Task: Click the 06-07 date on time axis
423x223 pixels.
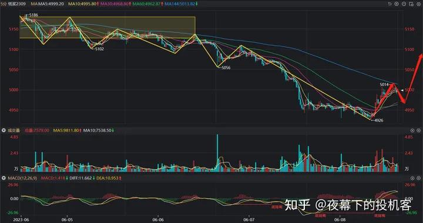Action: 249,219
